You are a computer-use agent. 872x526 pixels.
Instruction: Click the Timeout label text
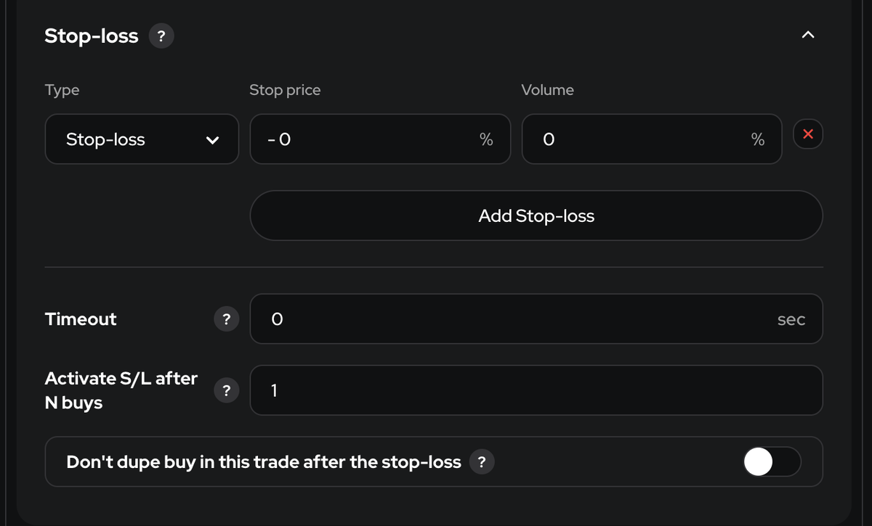pyautogui.click(x=81, y=319)
